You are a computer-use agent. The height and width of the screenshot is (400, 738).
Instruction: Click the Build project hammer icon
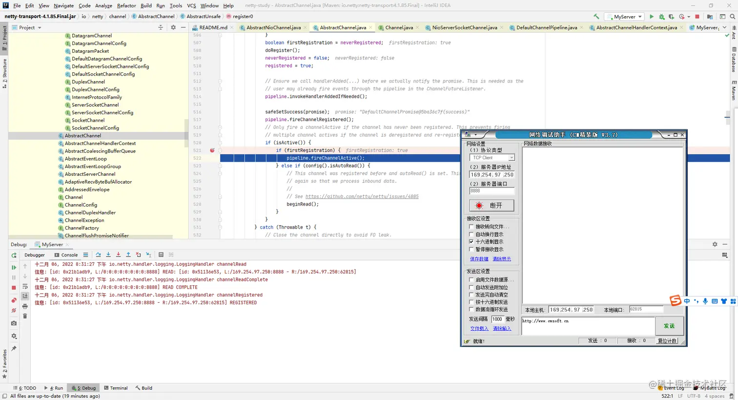pos(596,17)
